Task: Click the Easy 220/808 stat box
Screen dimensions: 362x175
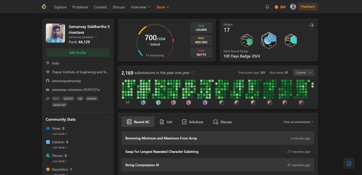Action: click(x=201, y=28)
